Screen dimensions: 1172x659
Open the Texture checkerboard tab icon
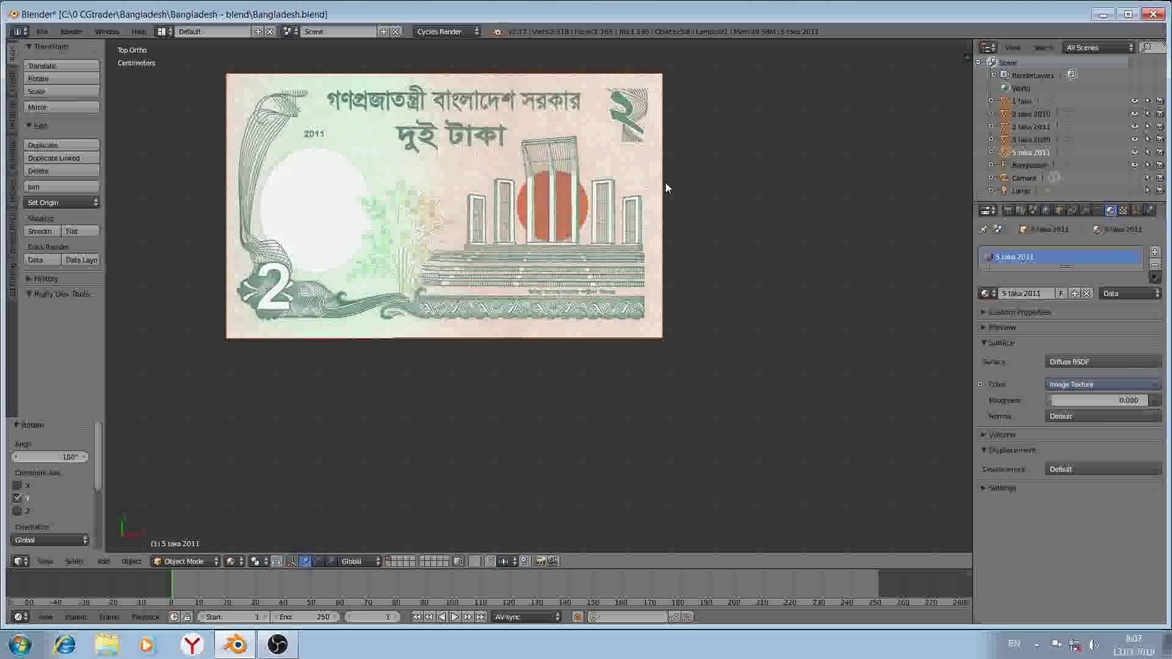coord(1123,211)
